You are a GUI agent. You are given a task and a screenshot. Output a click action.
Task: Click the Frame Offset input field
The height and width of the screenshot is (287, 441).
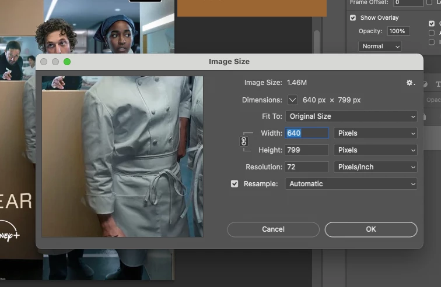tap(408, 2)
